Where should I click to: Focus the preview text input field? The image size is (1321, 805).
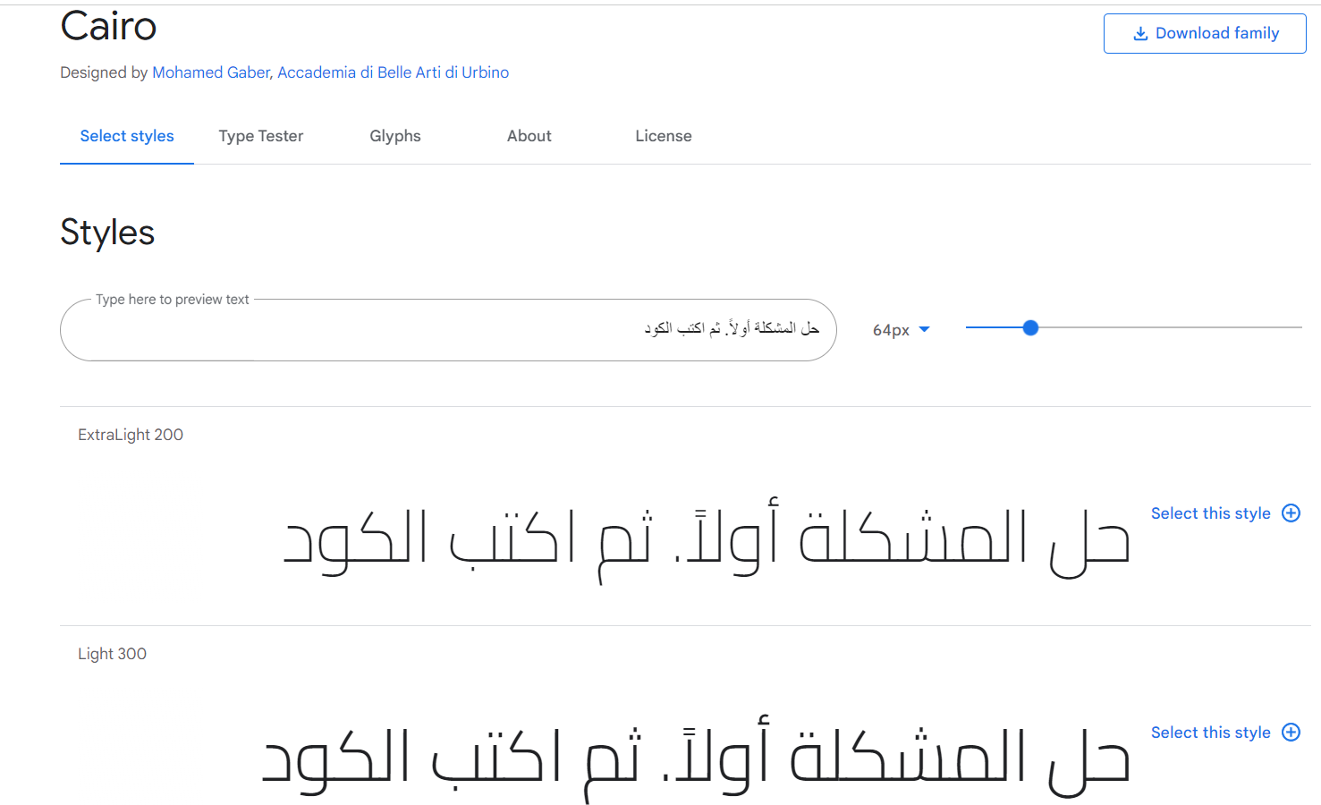pos(447,330)
